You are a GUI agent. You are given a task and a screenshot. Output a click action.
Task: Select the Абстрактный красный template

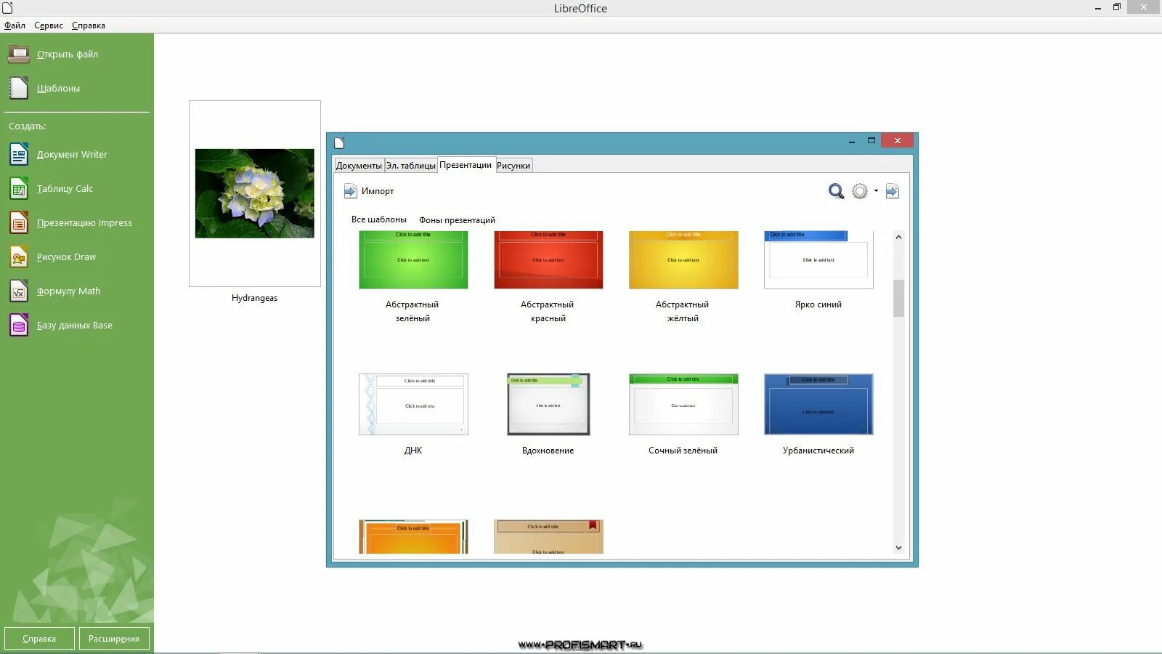548,260
